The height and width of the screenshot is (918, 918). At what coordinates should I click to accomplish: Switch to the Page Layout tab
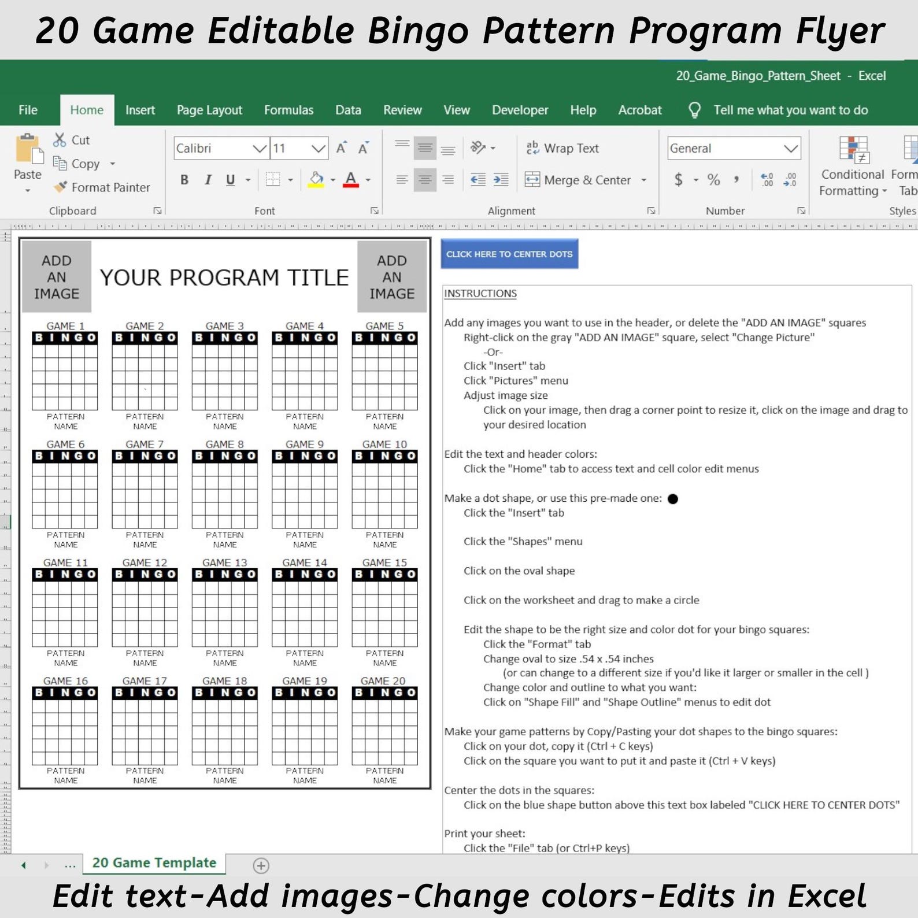coord(209,110)
